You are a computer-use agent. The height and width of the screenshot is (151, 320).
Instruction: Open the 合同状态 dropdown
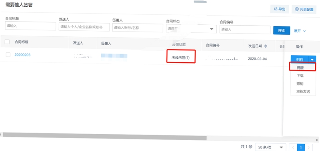(191, 29)
